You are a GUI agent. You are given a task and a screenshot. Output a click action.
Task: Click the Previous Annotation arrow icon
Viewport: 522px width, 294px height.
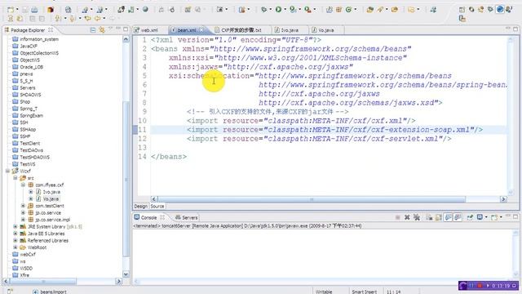click(x=73, y=19)
